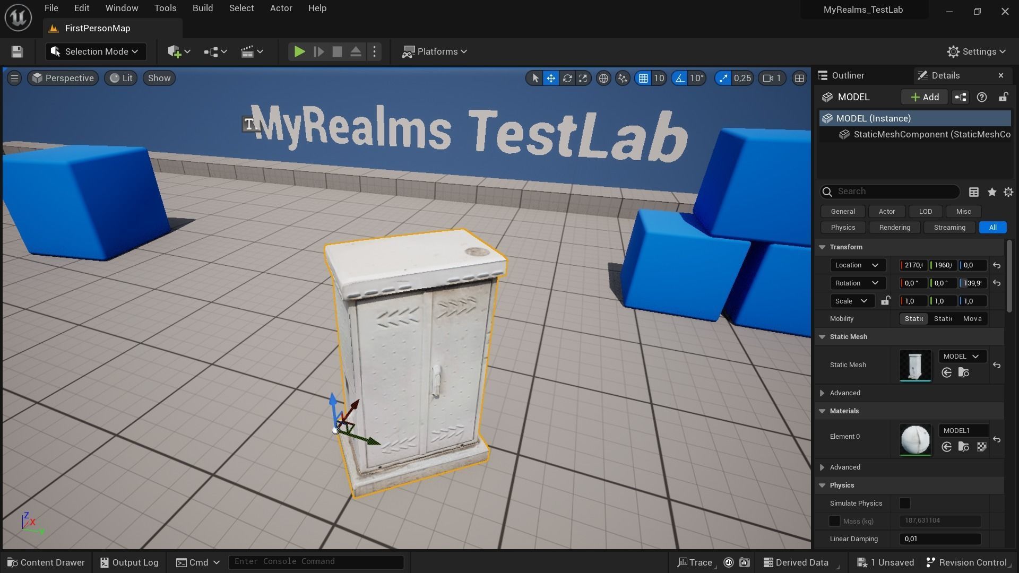The width and height of the screenshot is (1019, 573).
Task: Click the Add component button
Action: pos(924,97)
